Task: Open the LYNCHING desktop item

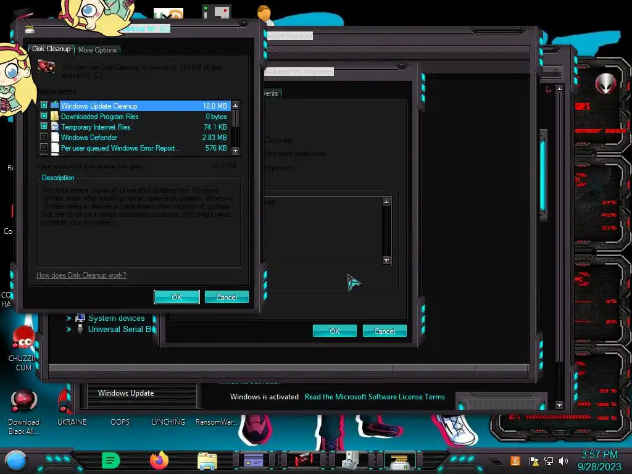Action: point(168,422)
